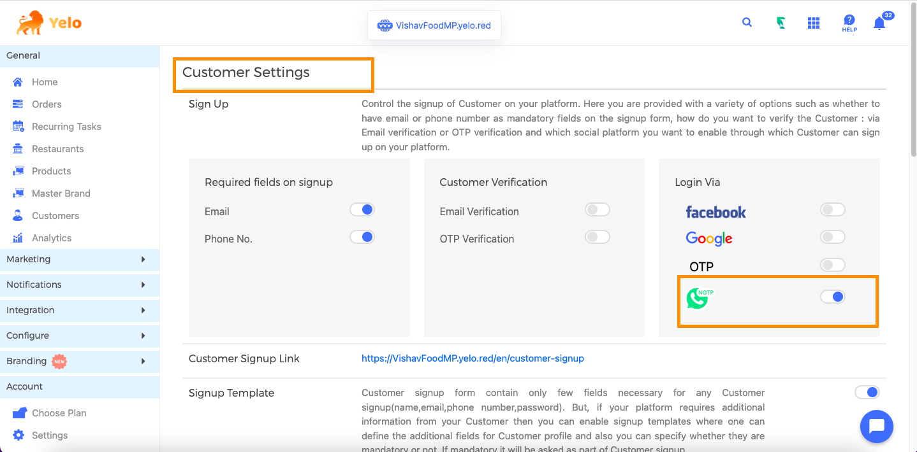Screen dimensions: 917x452
Task: Click the WhatsApp NOTP login icon
Action: pyautogui.click(x=700, y=299)
